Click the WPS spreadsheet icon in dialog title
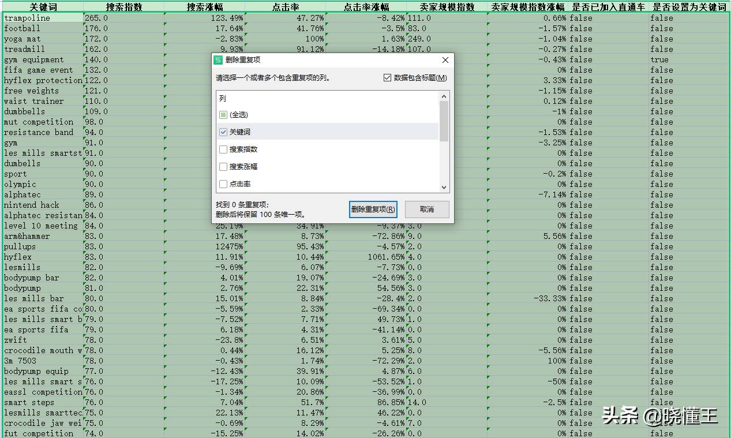 (218, 60)
